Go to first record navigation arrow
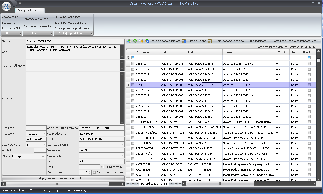 pyautogui.click(x=128, y=184)
